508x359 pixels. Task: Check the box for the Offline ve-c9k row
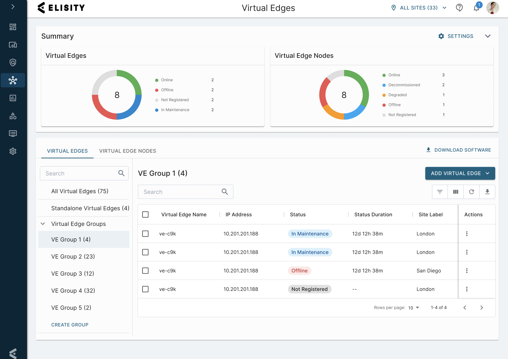pos(145,271)
